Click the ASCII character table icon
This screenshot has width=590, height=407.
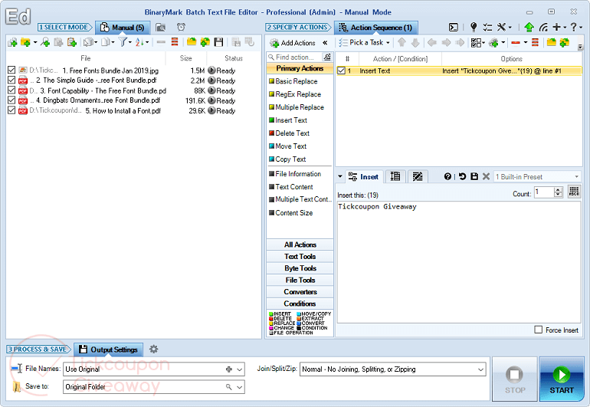(x=574, y=192)
